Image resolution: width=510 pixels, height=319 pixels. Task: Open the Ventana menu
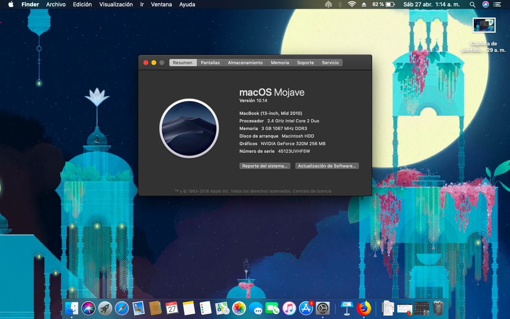click(x=161, y=4)
